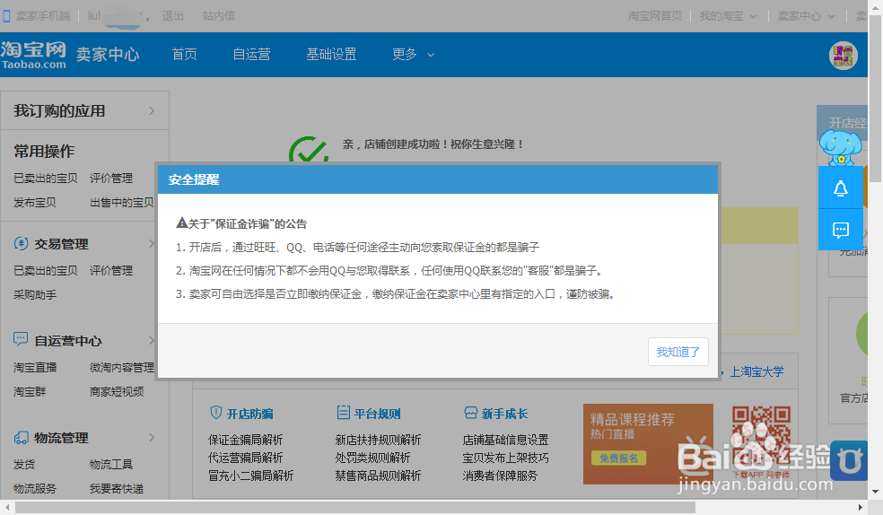
Task: Open the chat message icon
Action: click(x=840, y=230)
